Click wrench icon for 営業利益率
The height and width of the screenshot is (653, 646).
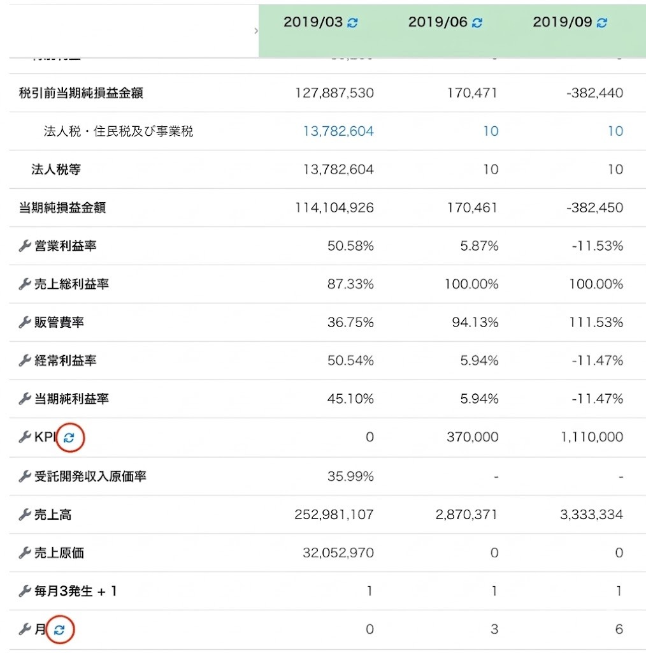click(x=25, y=246)
